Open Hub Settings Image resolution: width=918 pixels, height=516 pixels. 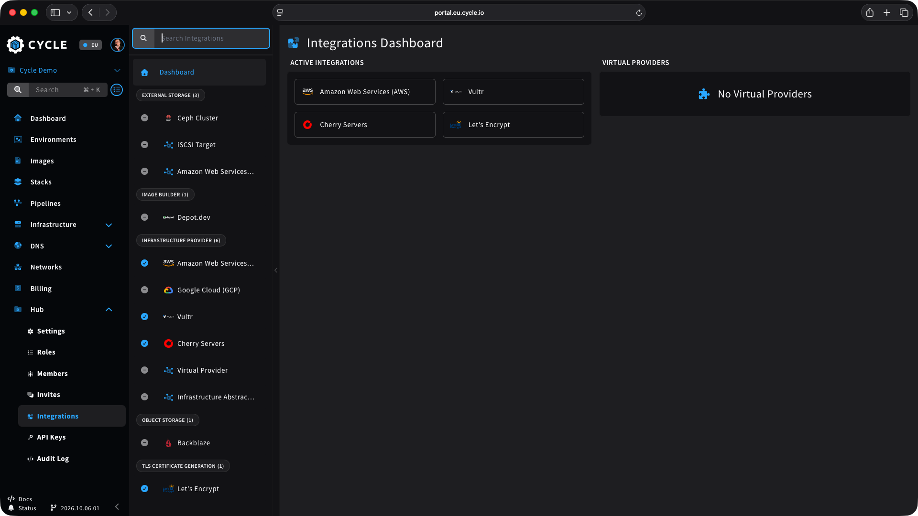(x=51, y=331)
